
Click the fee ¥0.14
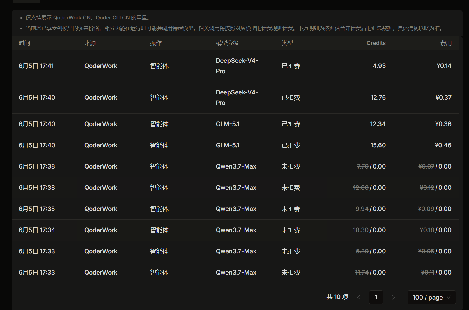(444, 66)
